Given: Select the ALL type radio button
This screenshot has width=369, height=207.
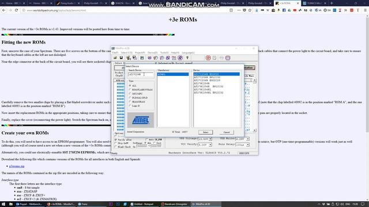Looking at the screenshot, I should [x=130, y=86].
